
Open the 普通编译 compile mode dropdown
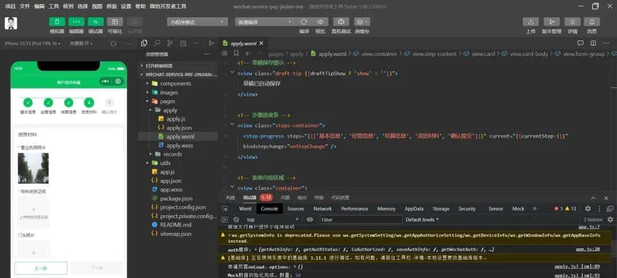[265, 22]
